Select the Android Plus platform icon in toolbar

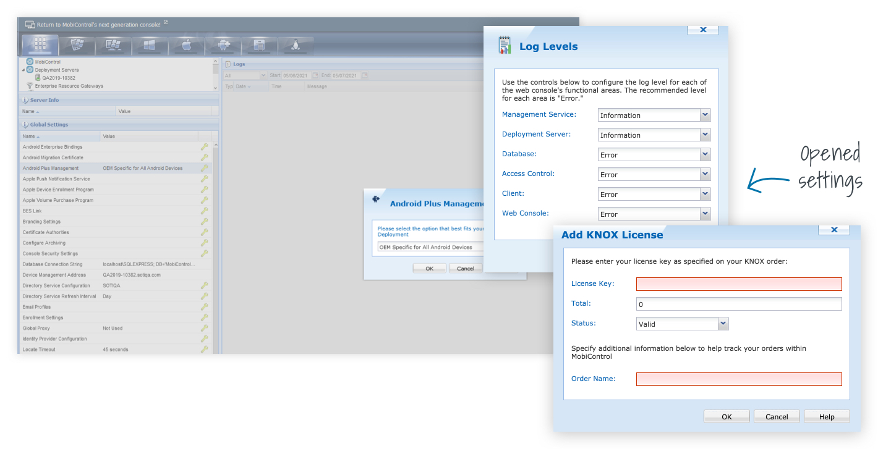point(223,44)
